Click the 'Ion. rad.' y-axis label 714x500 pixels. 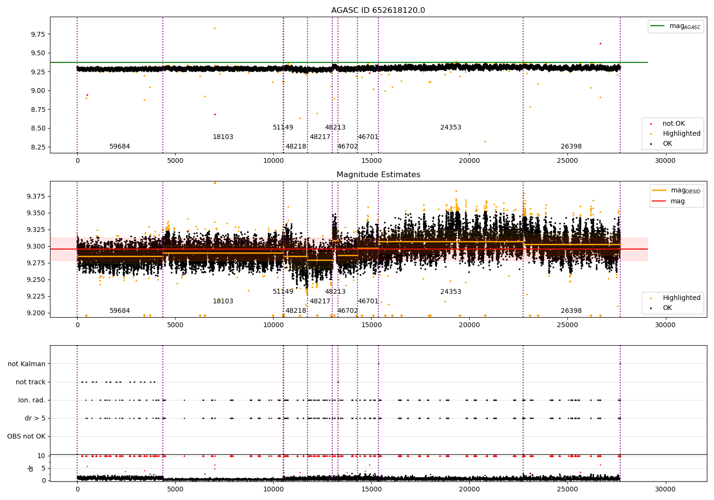32,400
